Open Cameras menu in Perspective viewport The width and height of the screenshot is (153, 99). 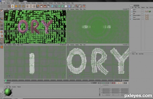(x=11, y=9)
